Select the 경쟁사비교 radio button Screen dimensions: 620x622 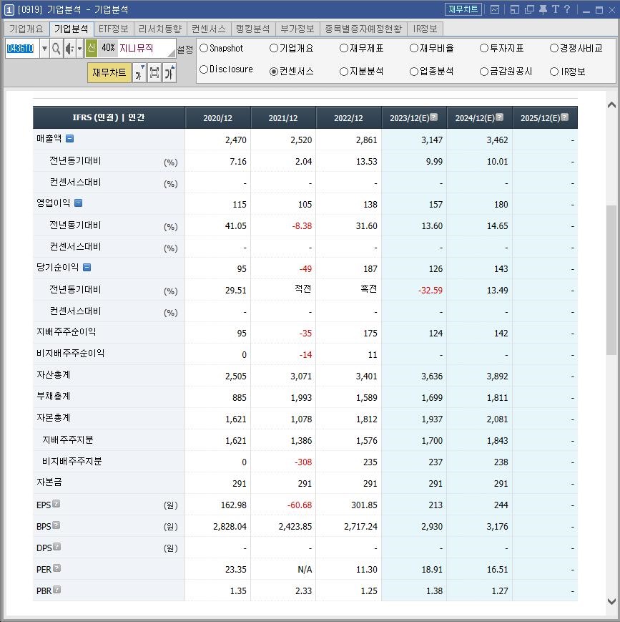click(x=553, y=48)
